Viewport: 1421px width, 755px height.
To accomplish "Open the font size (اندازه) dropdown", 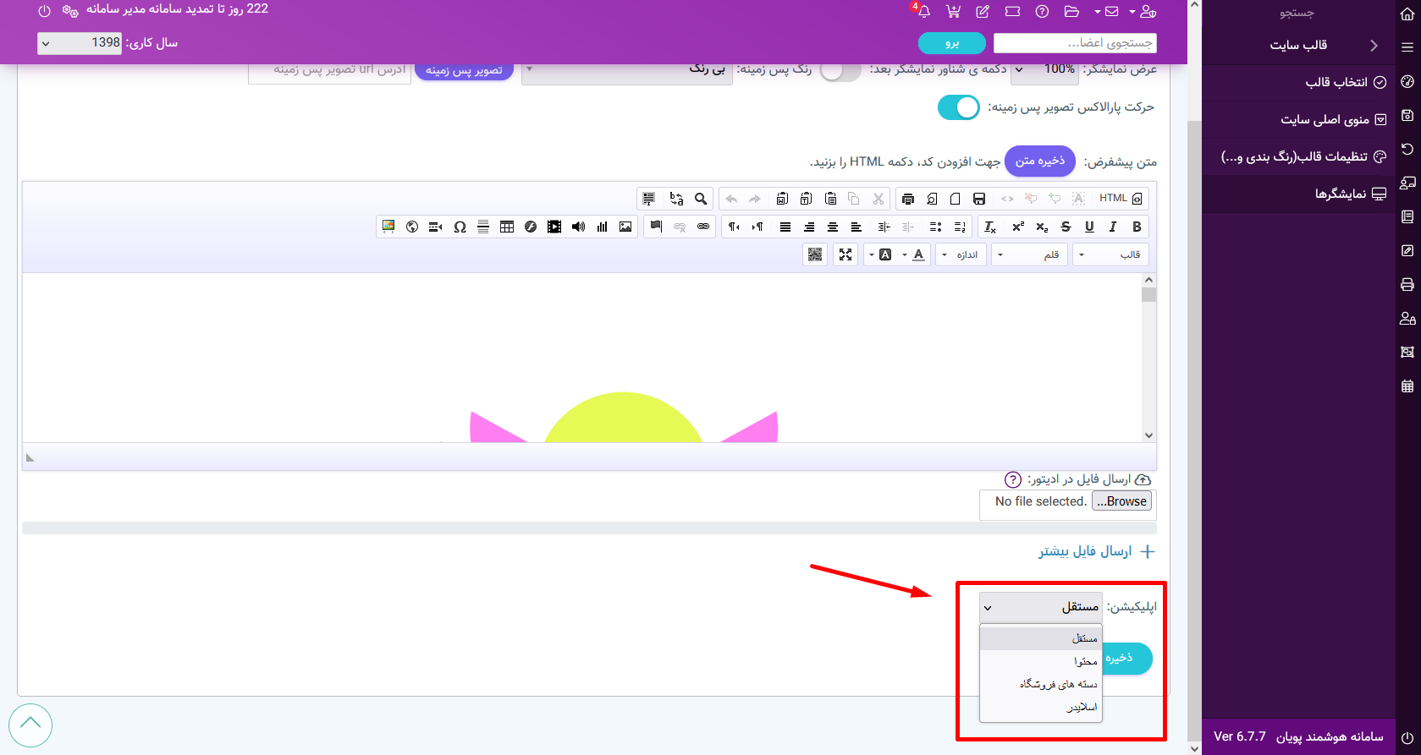I will (x=961, y=254).
